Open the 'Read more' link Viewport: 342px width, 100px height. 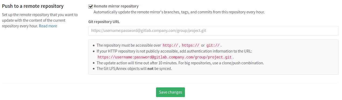48,26
